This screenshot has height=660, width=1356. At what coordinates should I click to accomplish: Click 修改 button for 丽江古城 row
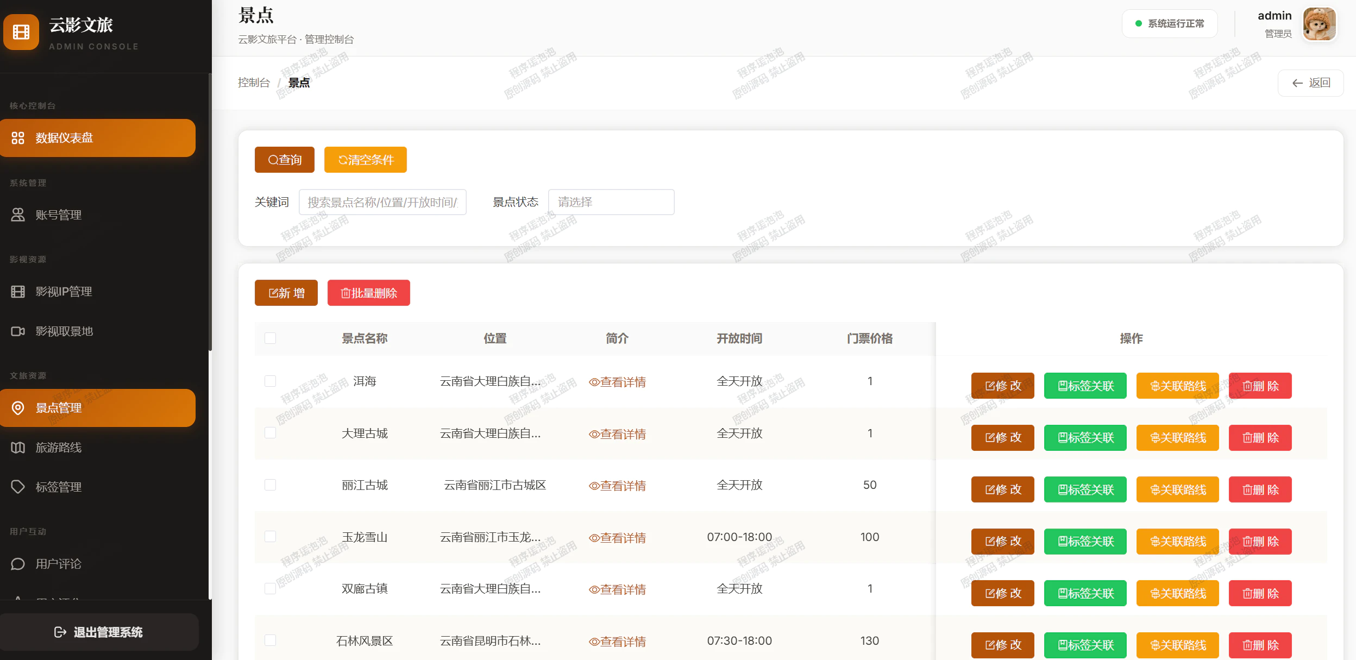1003,489
